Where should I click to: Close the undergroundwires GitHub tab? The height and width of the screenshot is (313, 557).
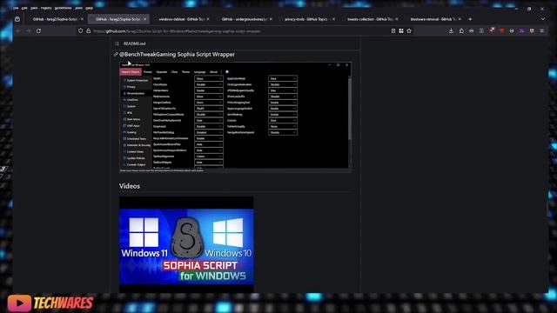[271, 19]
